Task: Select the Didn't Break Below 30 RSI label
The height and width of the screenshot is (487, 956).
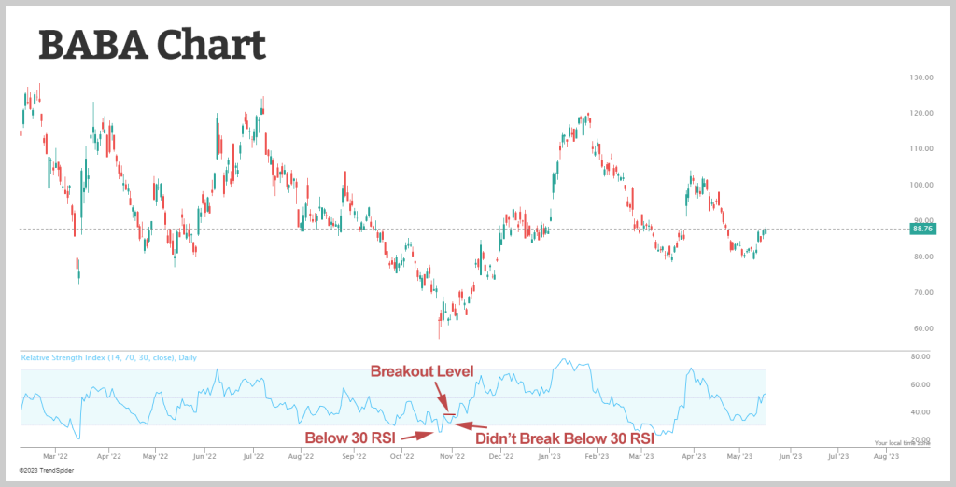Action: (x=563, y=438)
